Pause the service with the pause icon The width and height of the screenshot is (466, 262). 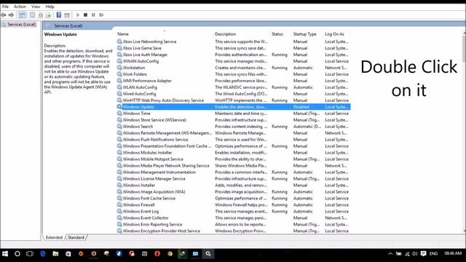click(93, 15)
